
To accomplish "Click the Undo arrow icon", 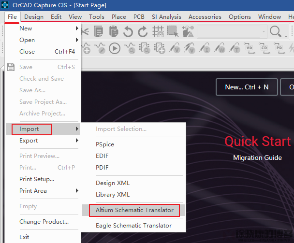I will click(128, 32).
